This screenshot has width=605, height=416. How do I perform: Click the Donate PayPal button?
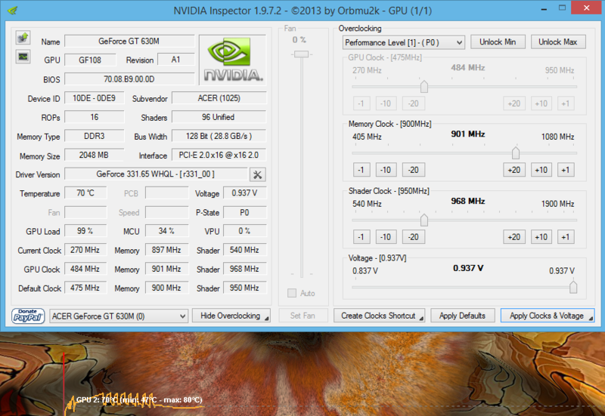click(28, 316)
